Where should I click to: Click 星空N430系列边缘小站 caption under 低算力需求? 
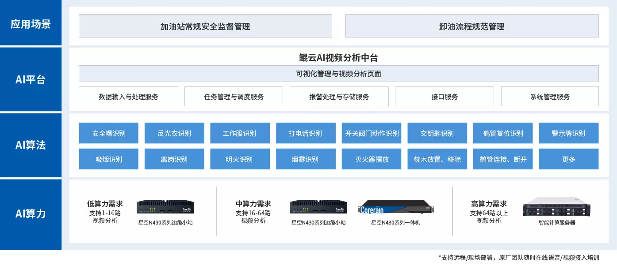click(165, 223)
